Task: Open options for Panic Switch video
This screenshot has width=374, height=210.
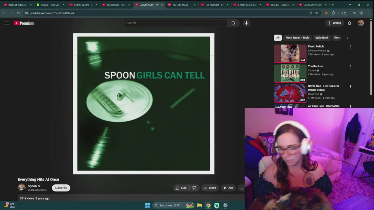Action: (350, 47)
